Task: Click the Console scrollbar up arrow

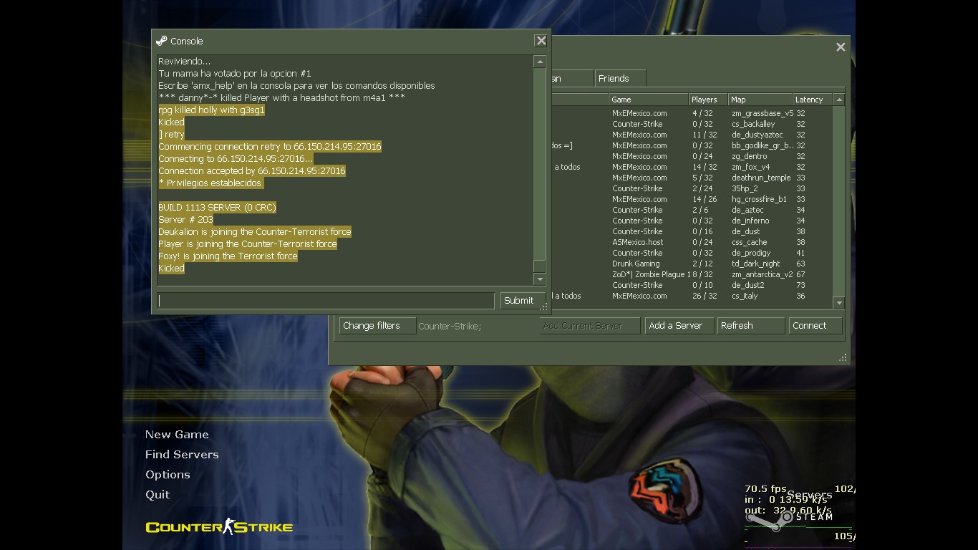Action: (x=540, y=62)
